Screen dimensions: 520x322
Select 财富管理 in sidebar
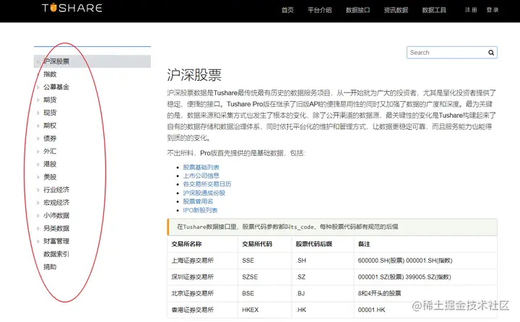[x=56, y=241]
